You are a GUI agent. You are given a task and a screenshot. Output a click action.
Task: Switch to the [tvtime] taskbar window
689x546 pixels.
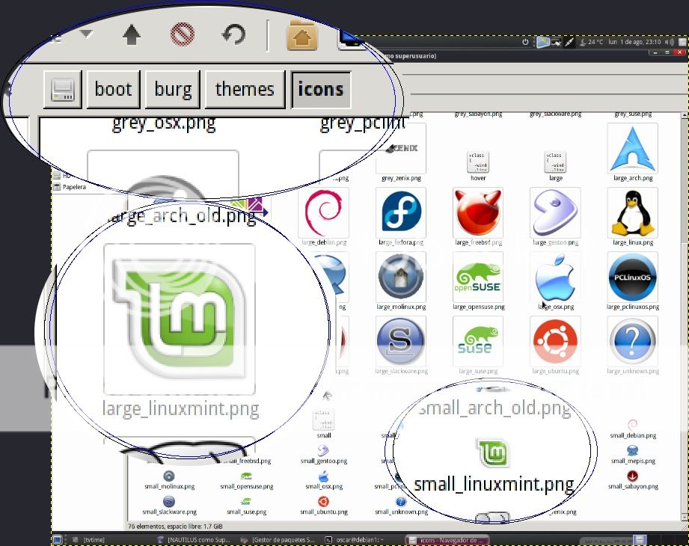[x=90, y=540]
